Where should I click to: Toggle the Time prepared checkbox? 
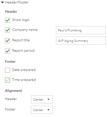pos(7,80)
